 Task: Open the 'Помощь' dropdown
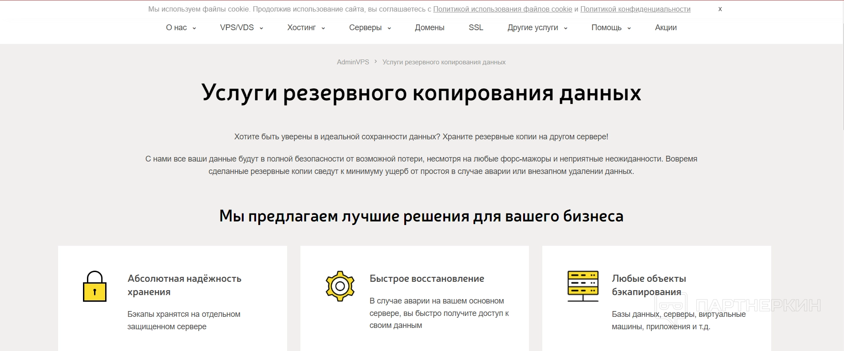coord(611,28)
